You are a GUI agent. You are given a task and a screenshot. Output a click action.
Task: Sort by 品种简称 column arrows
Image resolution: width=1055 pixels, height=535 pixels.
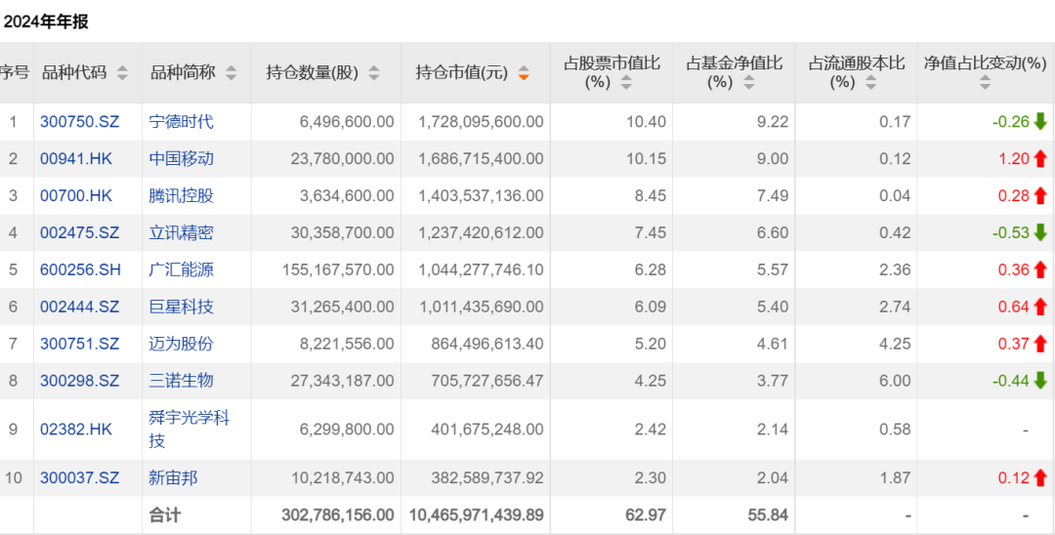pyautogui.click(x=231, y=73)
